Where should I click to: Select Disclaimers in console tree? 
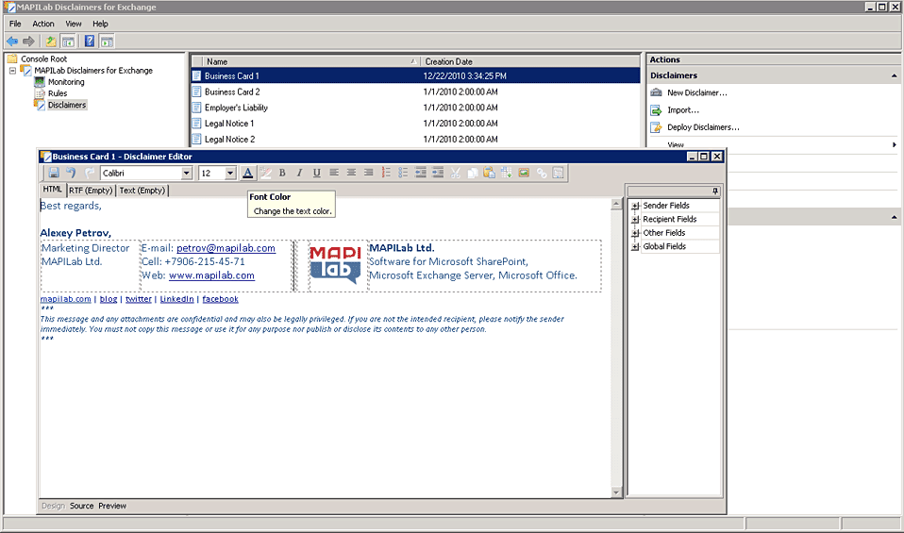(x=67, y=105)
